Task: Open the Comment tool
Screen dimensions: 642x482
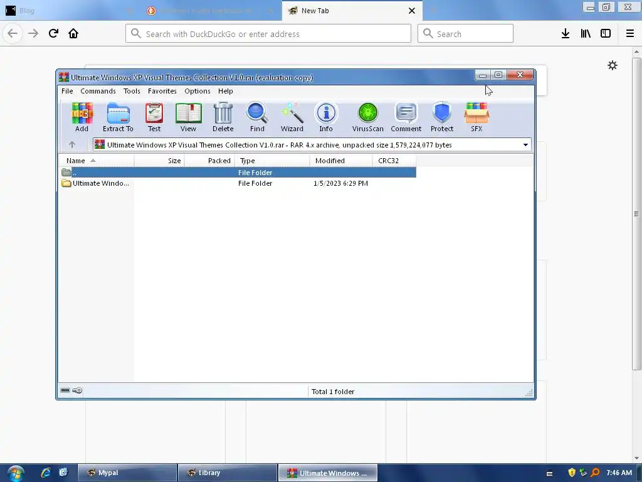Action: pos(406,117)
